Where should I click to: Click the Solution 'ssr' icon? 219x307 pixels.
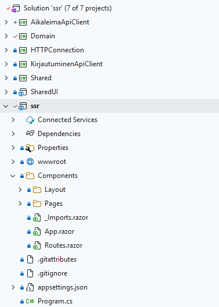pyautogui.click(x=16, y=8)
